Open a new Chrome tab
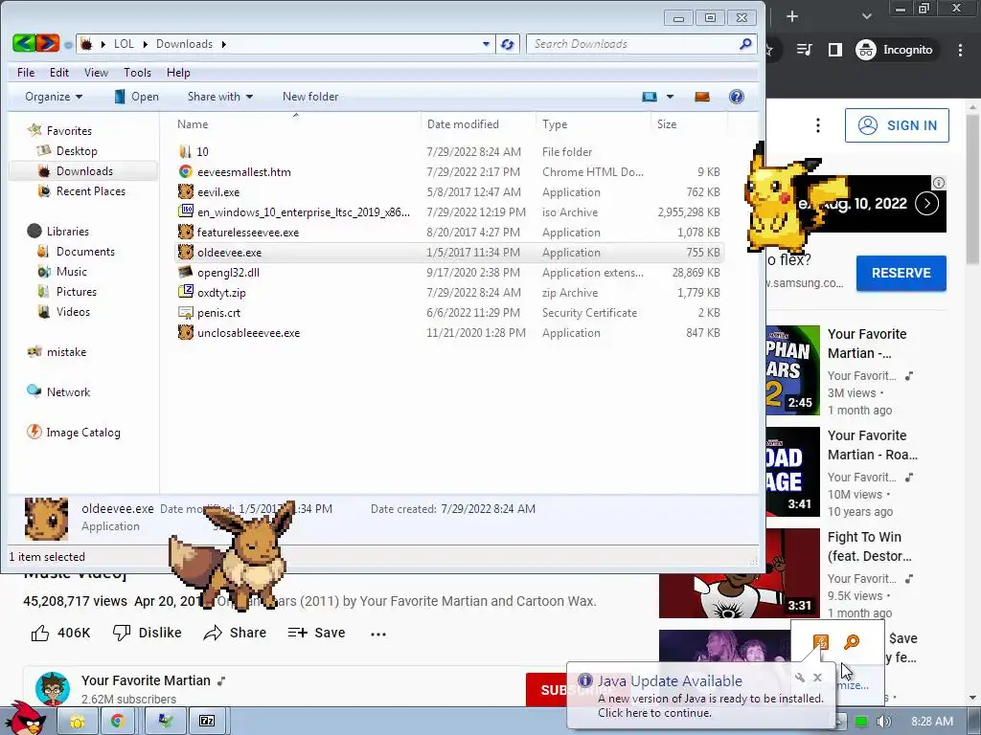Viewport: 981px width, 735px height. pyautogui.click(x=792, y=16)
